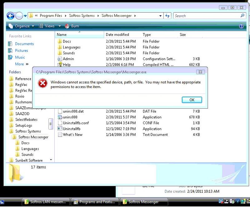
Task: Select the unins000 application icon
Action: [x=60, y=117]
